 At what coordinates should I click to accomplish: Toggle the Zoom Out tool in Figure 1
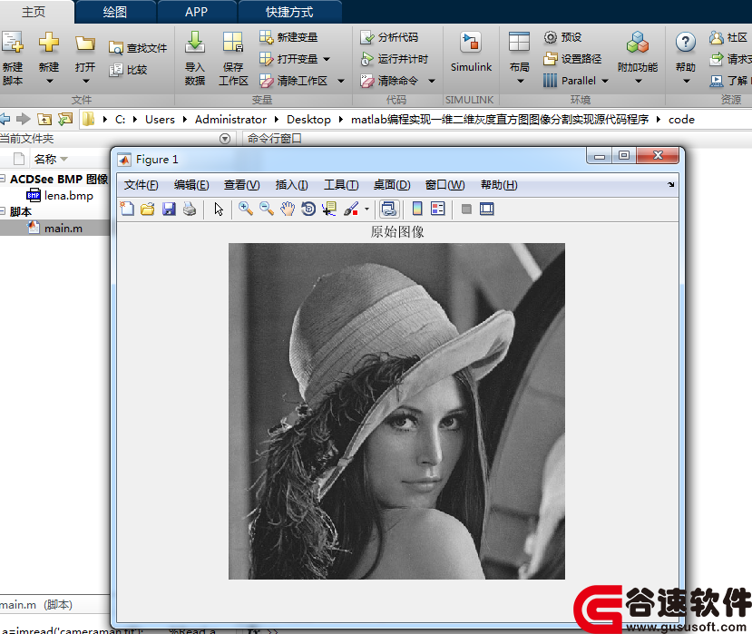[267, 209]
